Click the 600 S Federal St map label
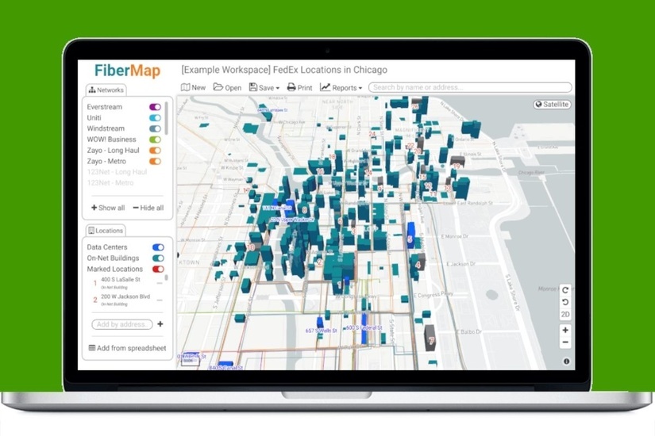Image resolution: width=655 pixels, height=436 pixels. click(364, 328)
